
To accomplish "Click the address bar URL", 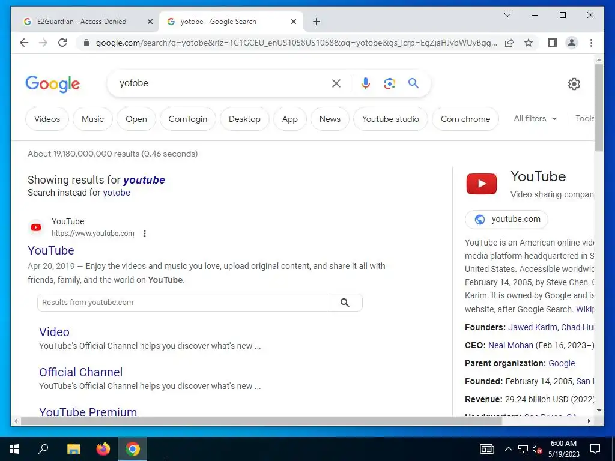I will pos(297,43).
